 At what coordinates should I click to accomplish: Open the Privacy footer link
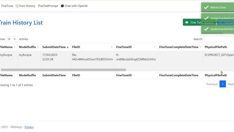29,127
